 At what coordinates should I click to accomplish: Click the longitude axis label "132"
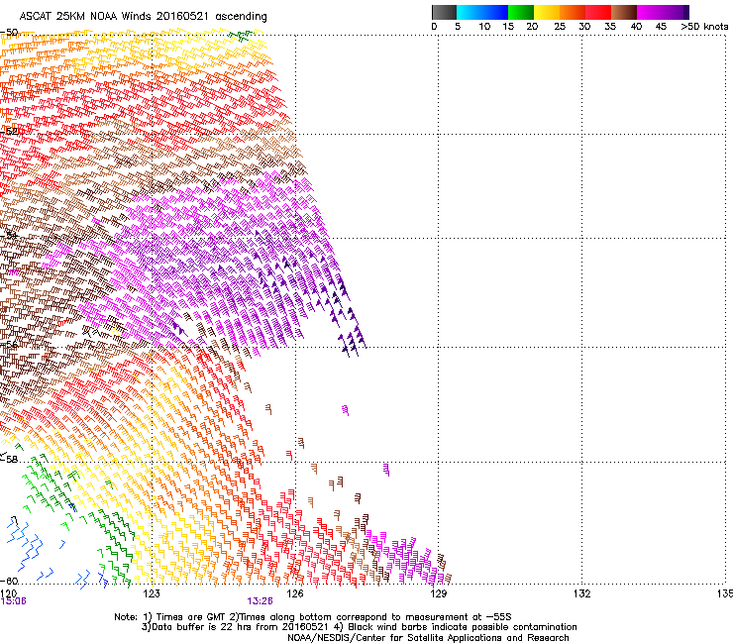(x=581, y=593)
